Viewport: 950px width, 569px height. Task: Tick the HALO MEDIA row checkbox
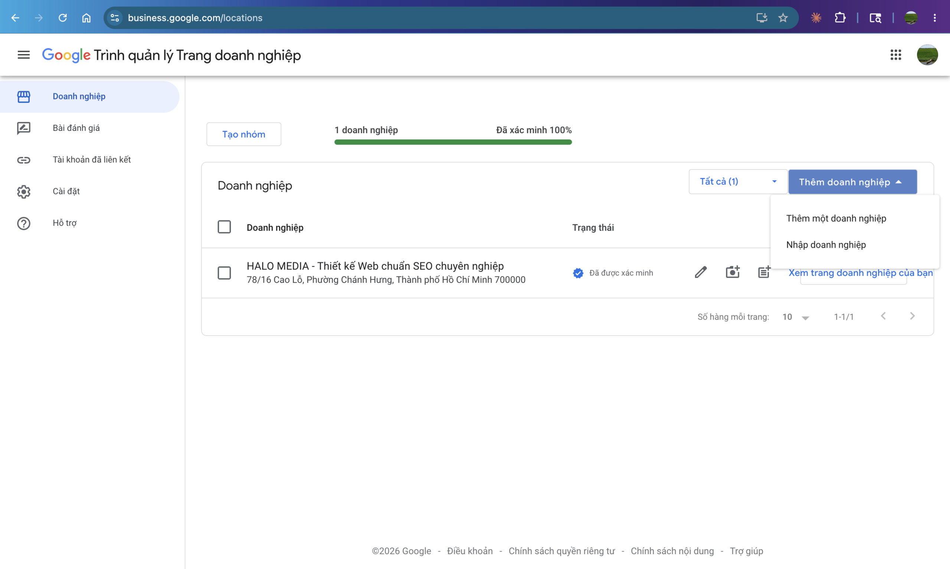click(x=225, y=273)
